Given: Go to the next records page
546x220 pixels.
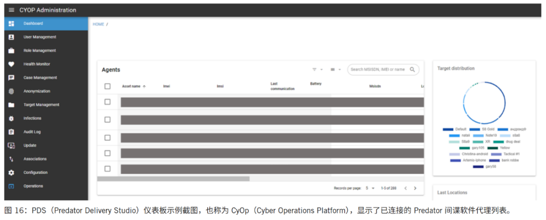Looking at the screenshot, I should (415, 188).
